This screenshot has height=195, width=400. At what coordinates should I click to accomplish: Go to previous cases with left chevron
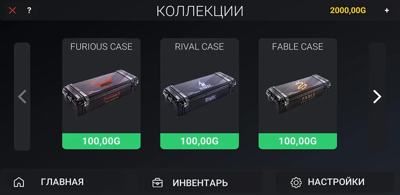[22, 96]
